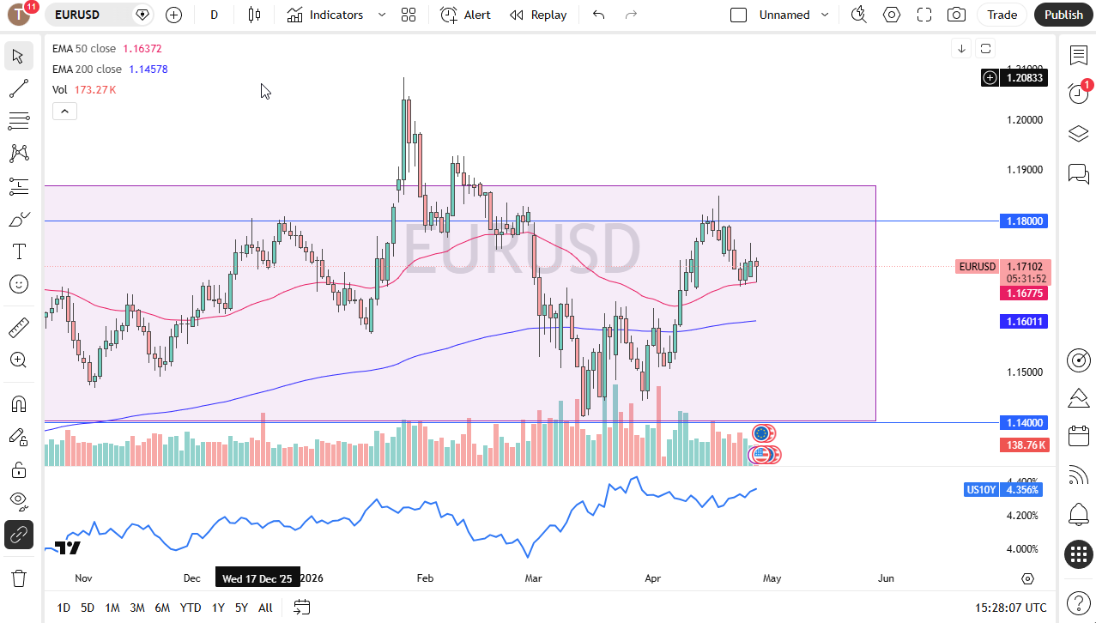Activate the Zoom In tool
Screen dimensions: 1096x623
point(19,360)
